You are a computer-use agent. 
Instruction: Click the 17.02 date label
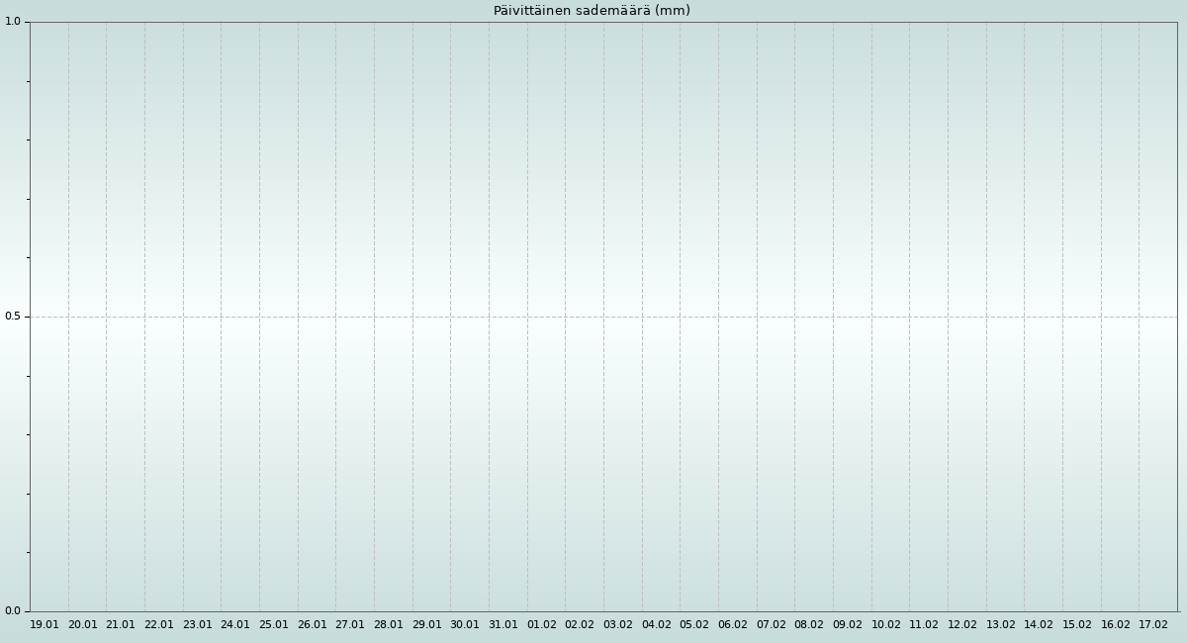pyautogui.click(x=1153, y=624)
